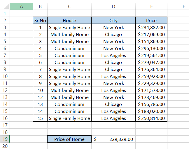Click the select-all corner triangle
This screenshot has width=189, height=149.
(5, 6)
